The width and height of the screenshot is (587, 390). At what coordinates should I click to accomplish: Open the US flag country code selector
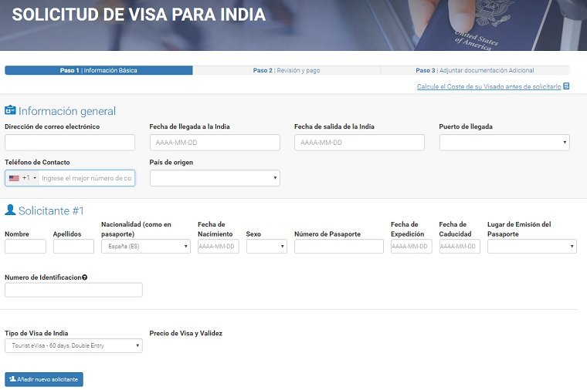click(22, 178)
